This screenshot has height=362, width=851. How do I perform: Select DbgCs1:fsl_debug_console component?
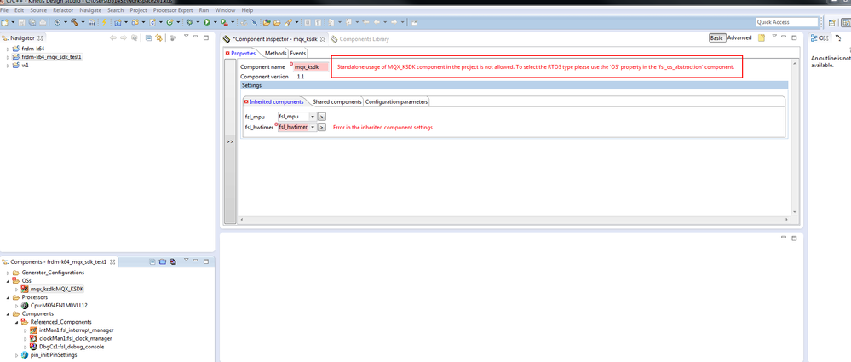(x=67, y=347)
